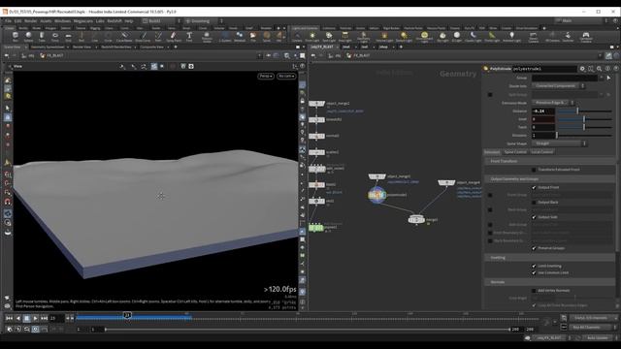
Task: Toggle Limit Insetting checkbox
Action: (x=534, y=266)
